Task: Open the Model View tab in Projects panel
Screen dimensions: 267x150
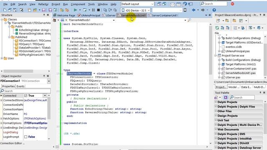Action: 234,87
